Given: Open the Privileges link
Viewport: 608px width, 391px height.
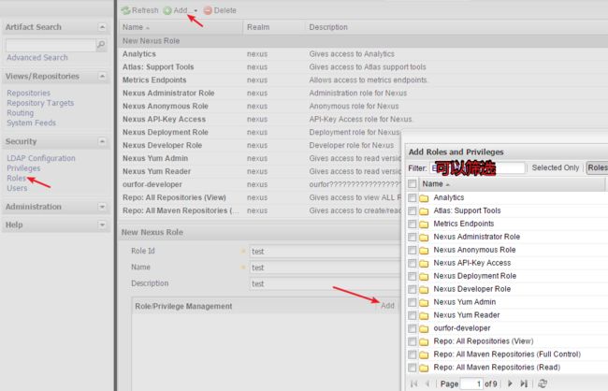Looking at the screenshot, I should coord(23,168).
